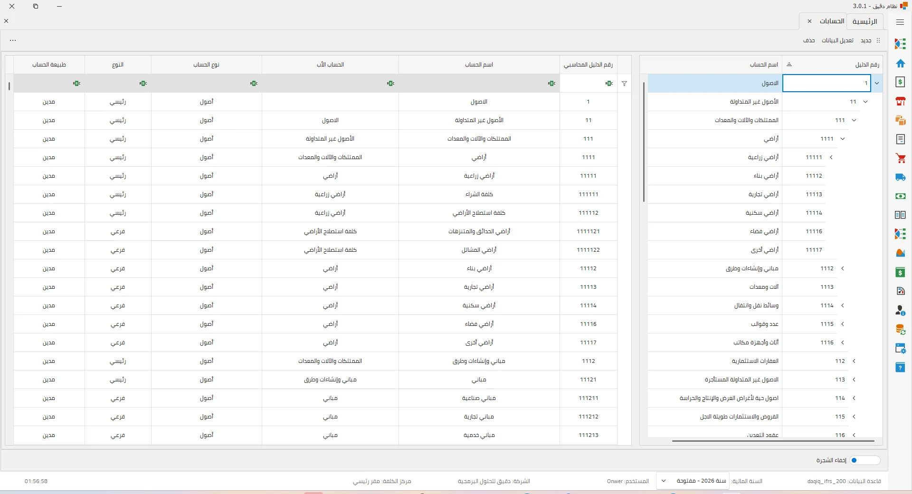Screen dimensions: 912x494
Task: Open the red shopping cart icon
Action: pyautogui.click(x=900, y=158)
